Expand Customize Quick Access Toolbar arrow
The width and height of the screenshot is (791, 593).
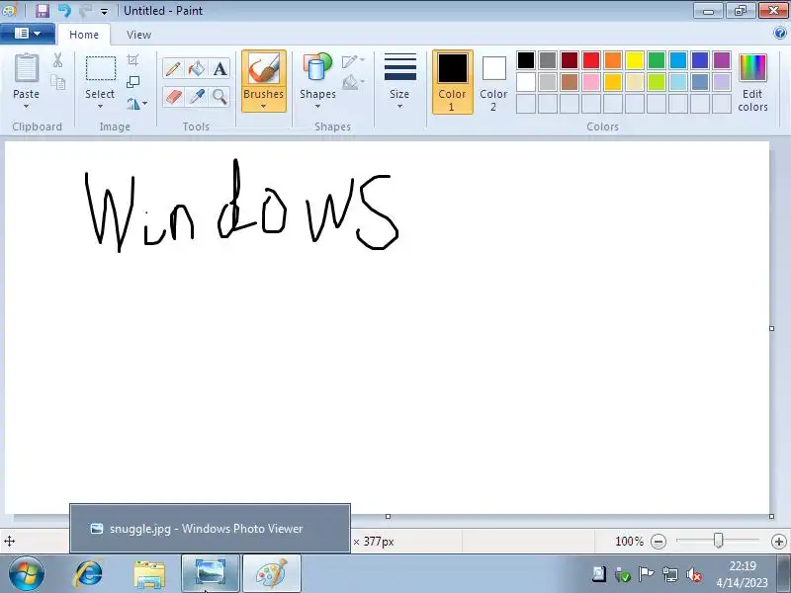pyautogui.click(x=104, y=11)
